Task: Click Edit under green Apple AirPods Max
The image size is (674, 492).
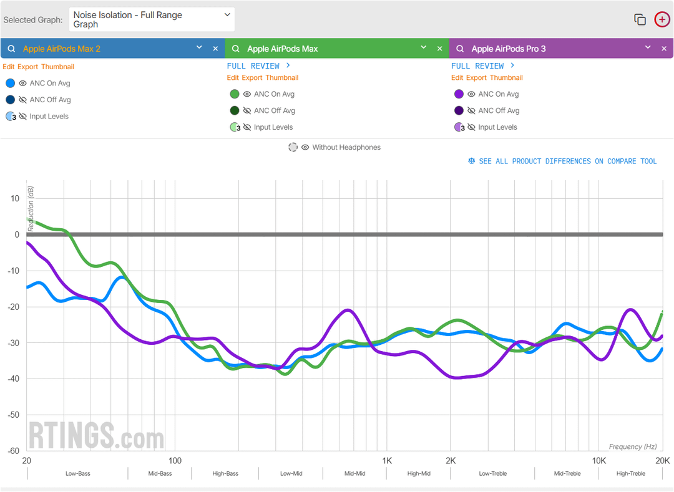Action: pos(233,78)
